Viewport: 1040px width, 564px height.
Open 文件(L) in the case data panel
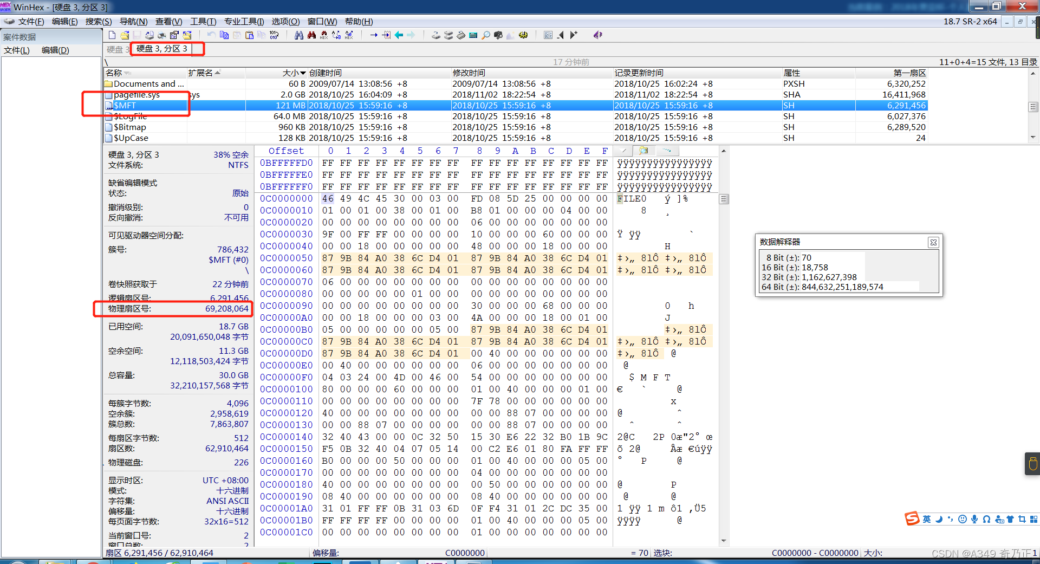click(17, 50)
